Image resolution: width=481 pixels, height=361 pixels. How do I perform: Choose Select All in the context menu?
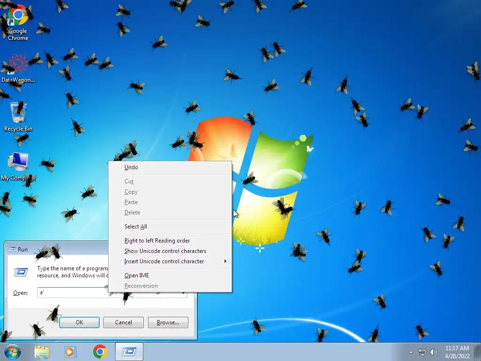[170, 227]
